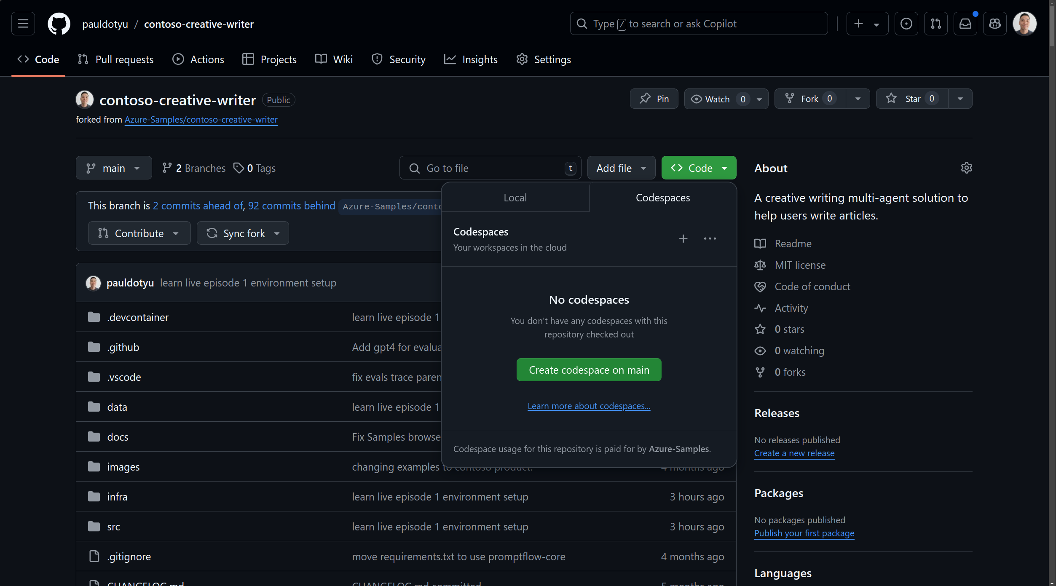
Task: Follow Learn more about codespaces link
Action: point(589,406)
